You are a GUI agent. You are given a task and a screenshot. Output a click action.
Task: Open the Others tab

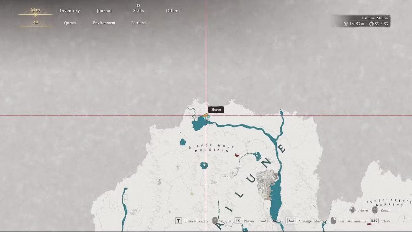pos(173,11)
